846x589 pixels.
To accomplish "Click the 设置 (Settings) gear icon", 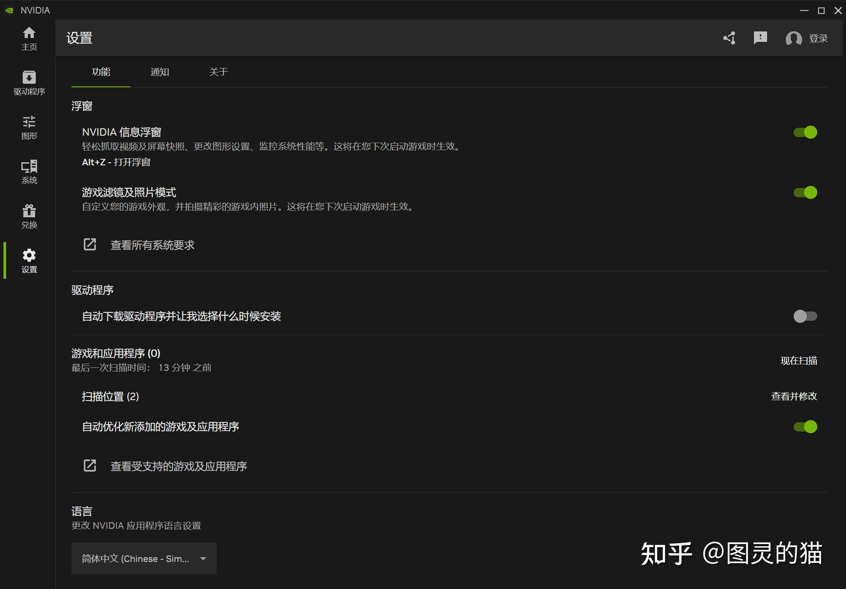I will 29,260.
